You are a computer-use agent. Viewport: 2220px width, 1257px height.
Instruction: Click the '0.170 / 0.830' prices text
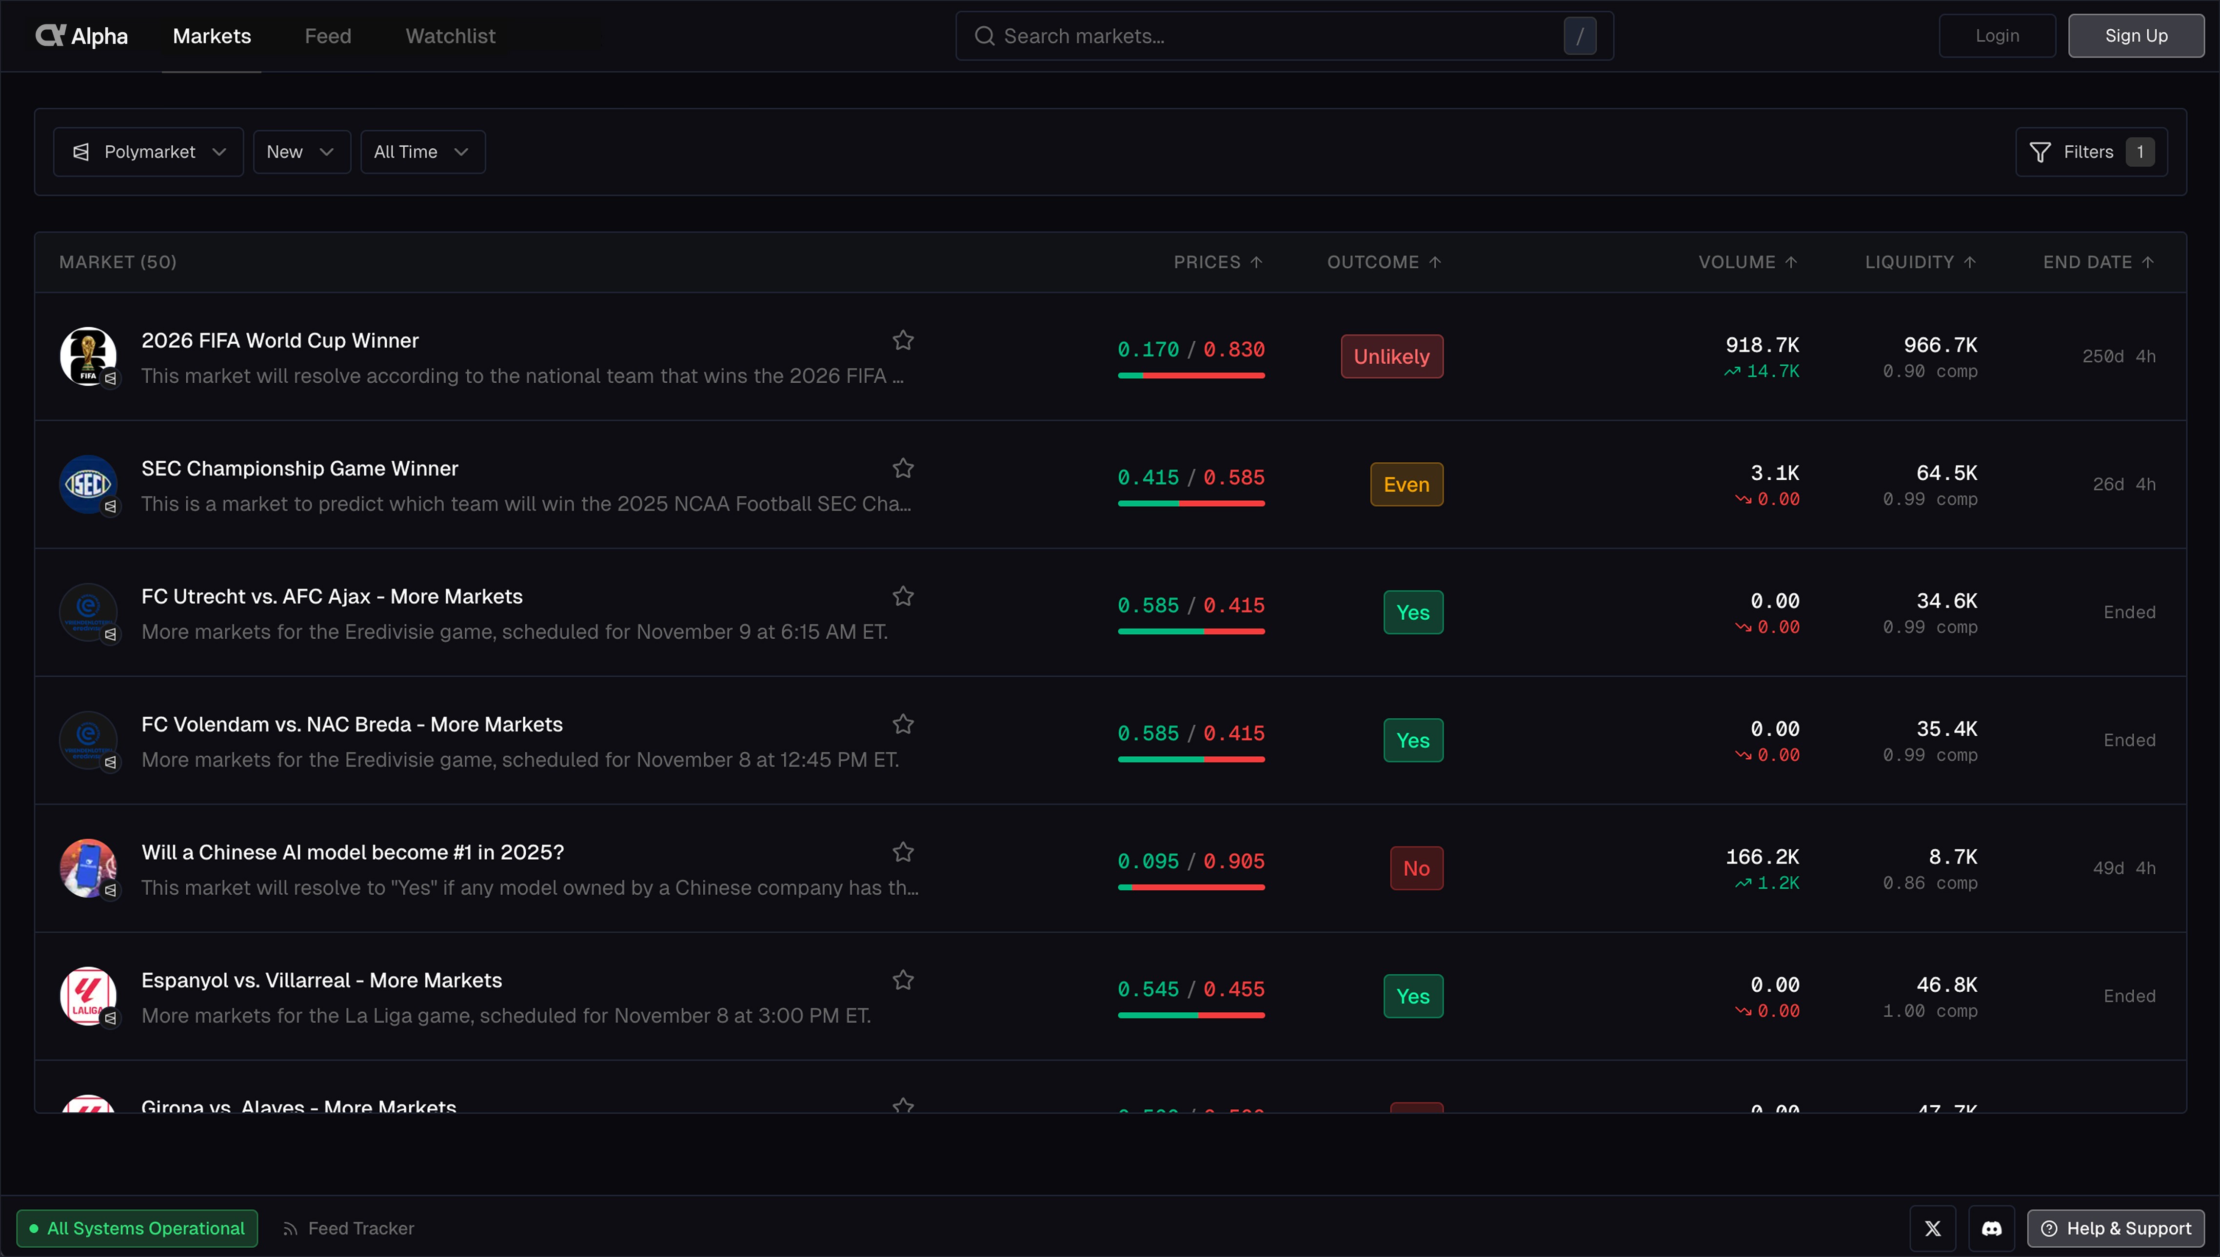coord(1191,349)
